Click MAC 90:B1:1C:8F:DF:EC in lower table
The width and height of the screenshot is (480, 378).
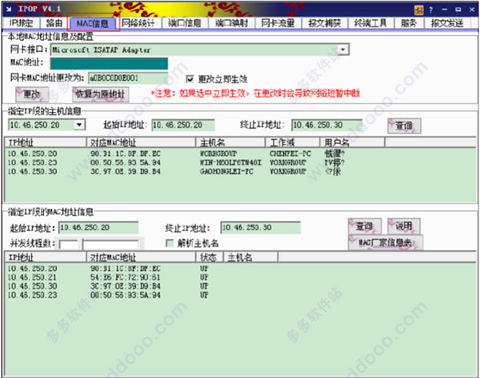(x=126, y=269)
